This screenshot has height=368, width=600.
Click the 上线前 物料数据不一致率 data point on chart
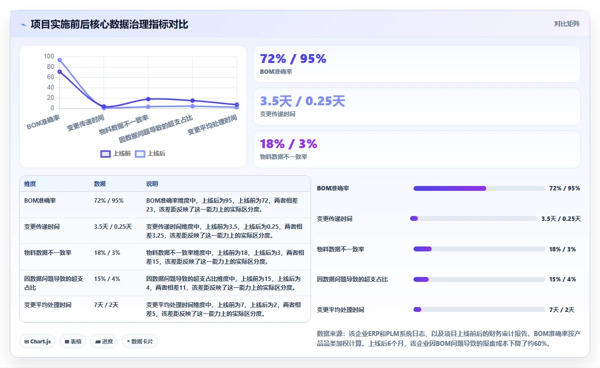coord(148,99)
